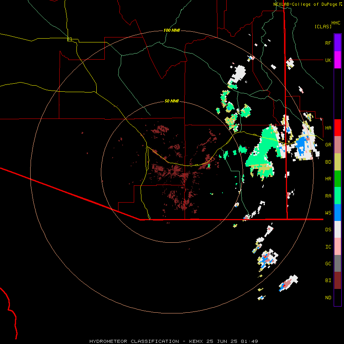The image size is (344, 344).
Task: Click the IC pink legend swatch
Action: point(338,247)
